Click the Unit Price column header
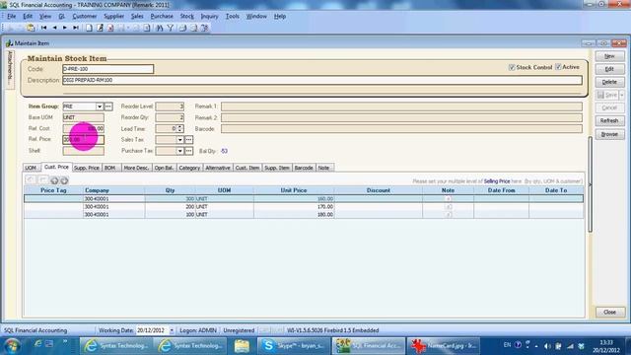Screen dimensions: 631x355 (x=294, y=190)
